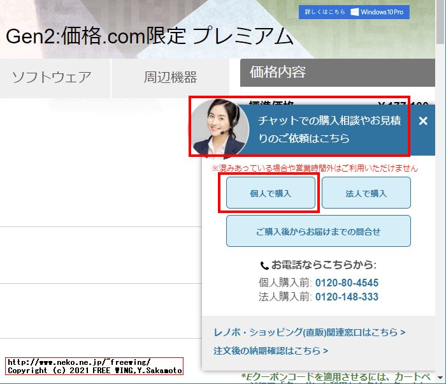Click the phone icon beside お電話ならこちらから
446x384 pixels.
[x=264, y=265]
